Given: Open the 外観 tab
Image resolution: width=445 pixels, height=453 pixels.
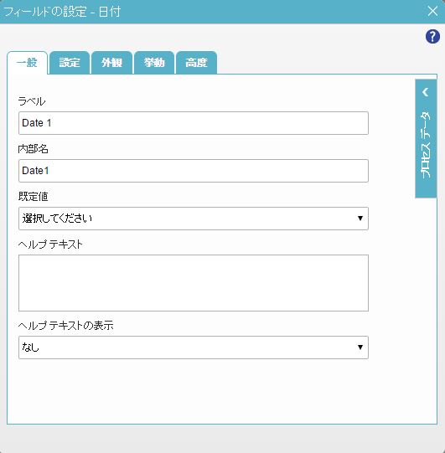Looking at the screenshot, I should coord(112,63).
